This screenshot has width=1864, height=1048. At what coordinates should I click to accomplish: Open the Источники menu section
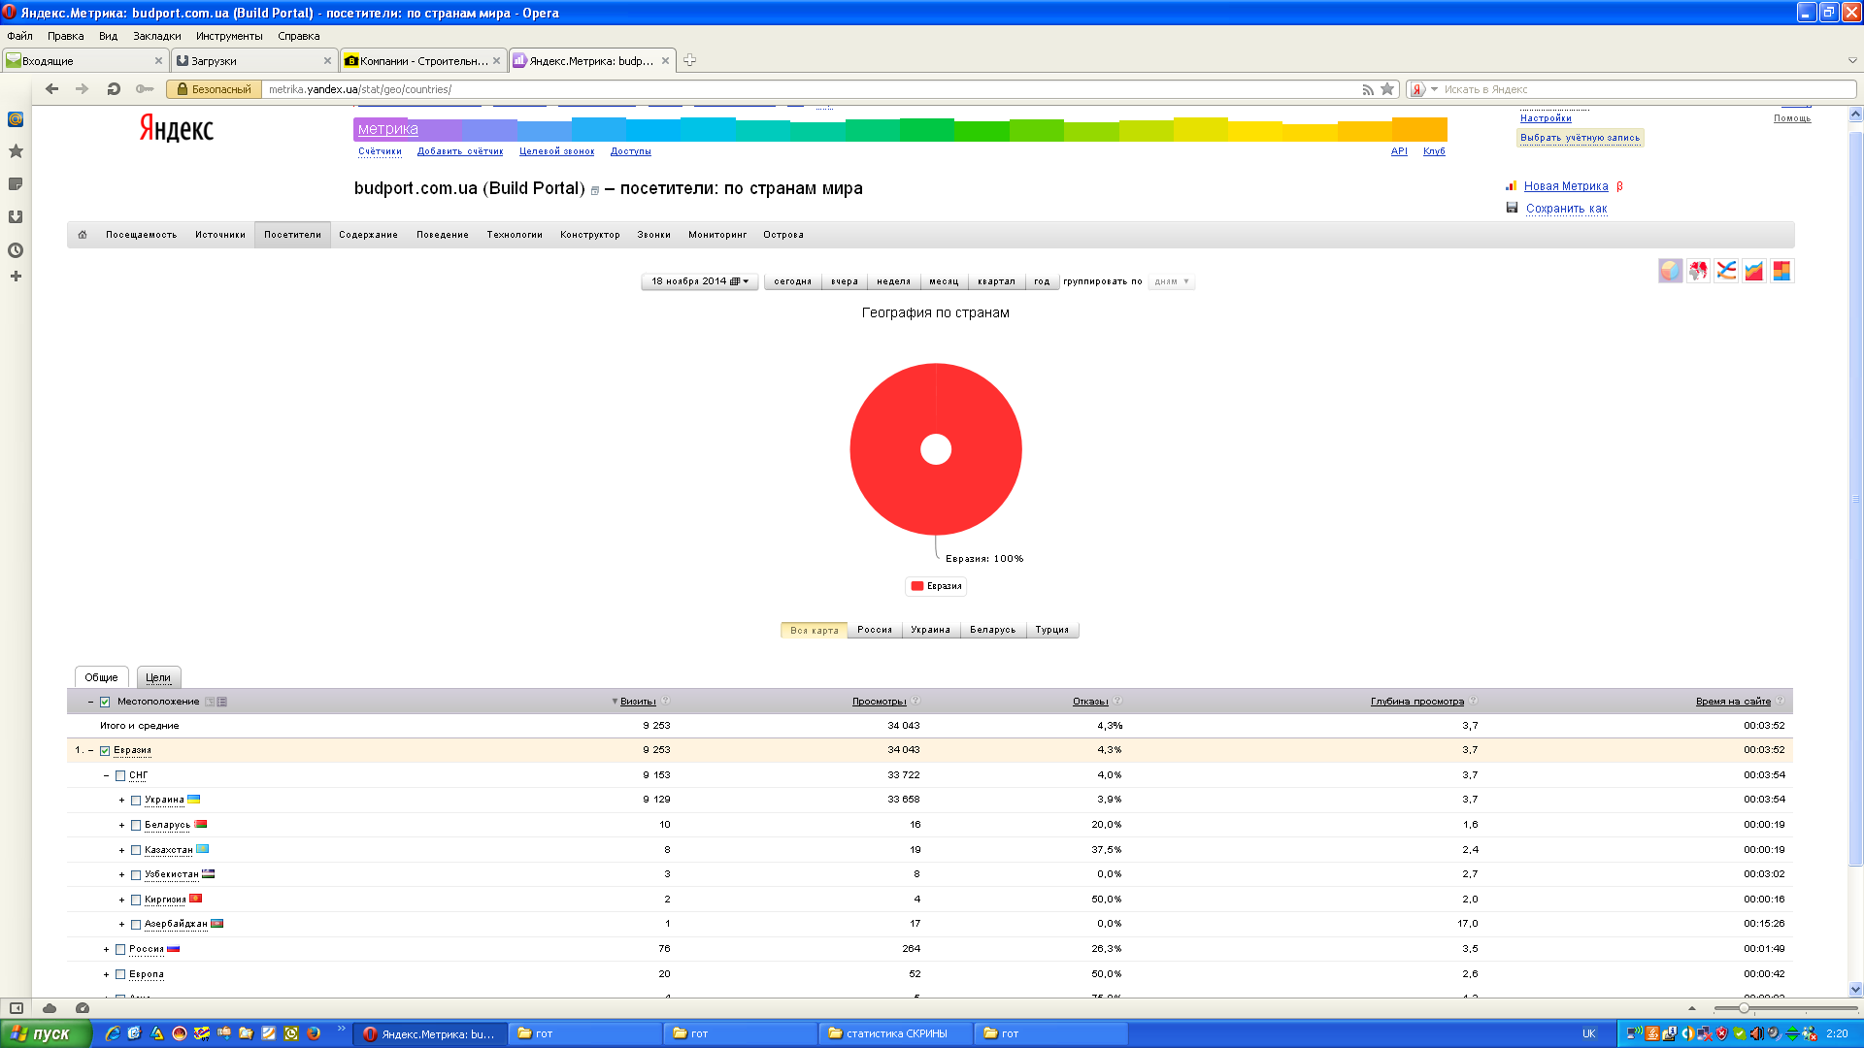pos(220,235)
